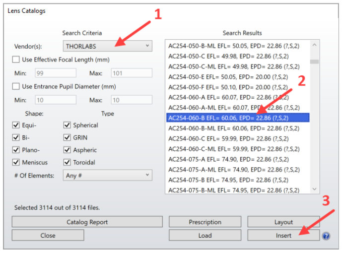
Task: Expand the # Of Elements dropdown
Action: pyautogui.click(x=108, y=175)
